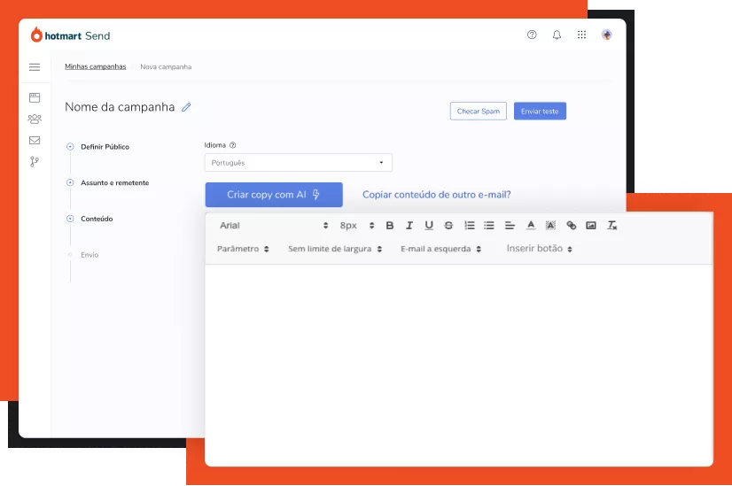Open the Arial font dropdown
Viewport: 732px width, 486px height.
point(273,226)
